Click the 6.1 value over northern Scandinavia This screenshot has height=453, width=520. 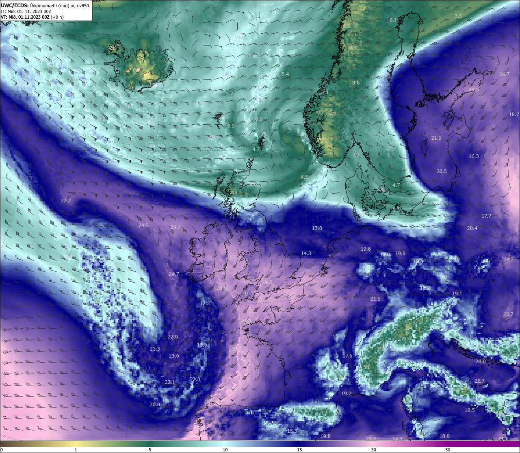coord(393,20)
